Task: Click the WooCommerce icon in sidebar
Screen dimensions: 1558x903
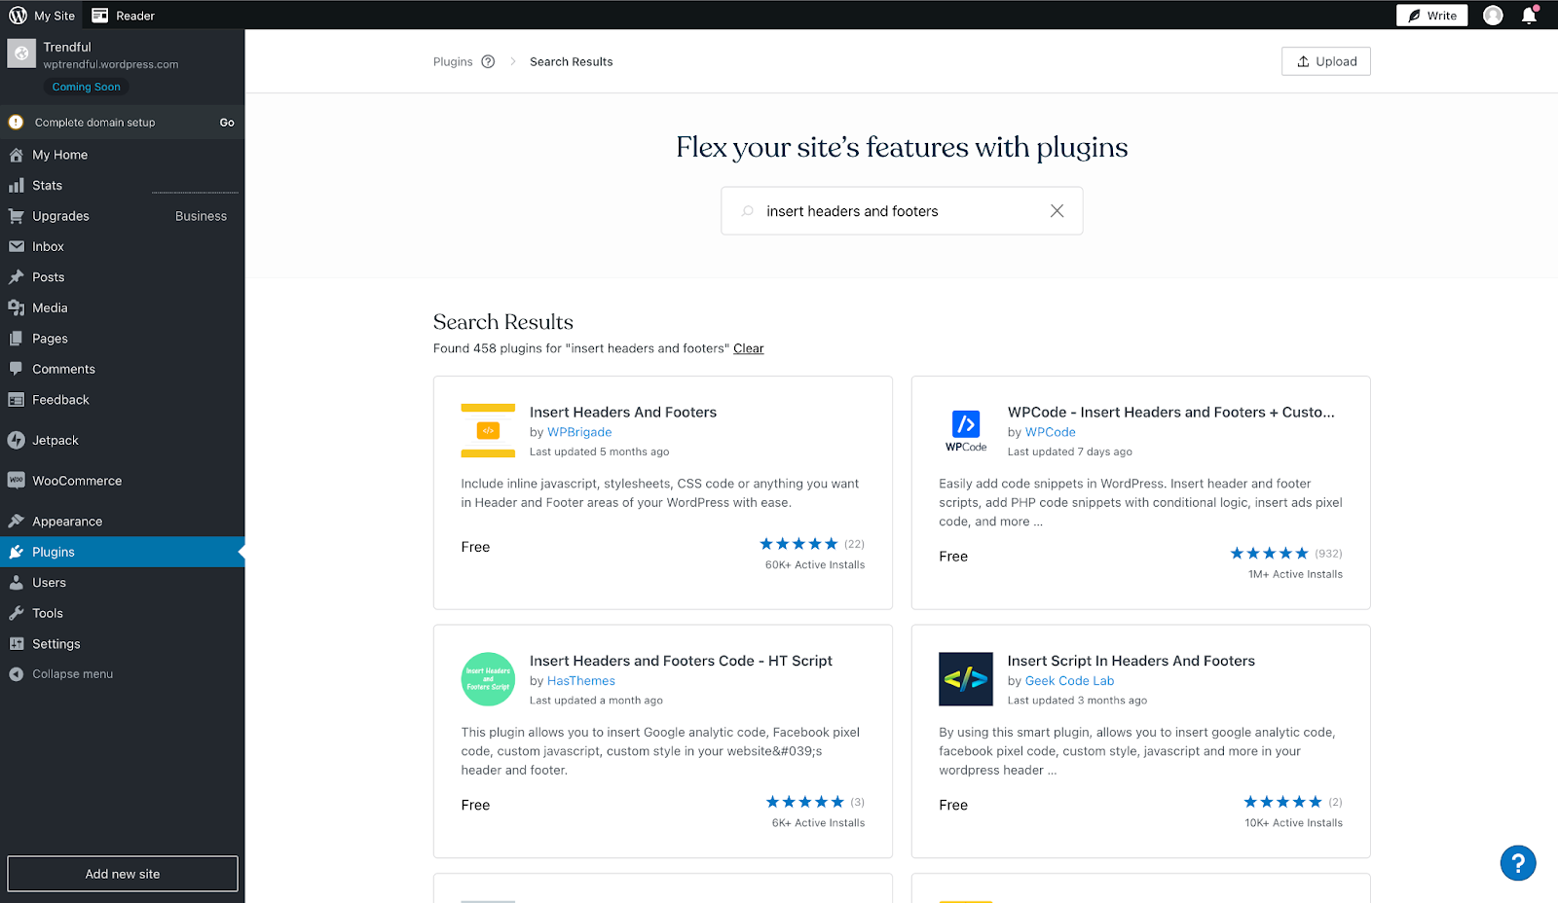Action: pyautogui.click(x=17, y=481)
